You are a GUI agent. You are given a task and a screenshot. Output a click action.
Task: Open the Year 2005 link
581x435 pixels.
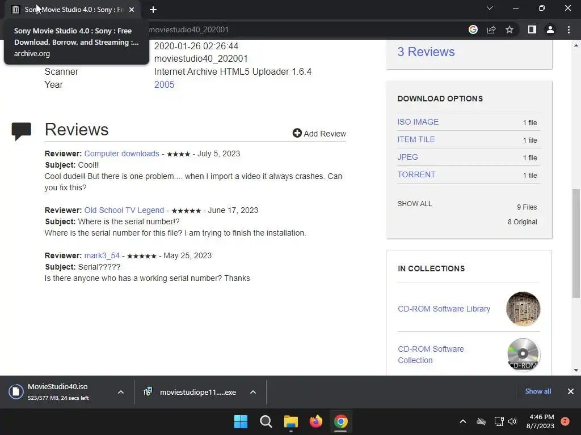tap(164, 84)
